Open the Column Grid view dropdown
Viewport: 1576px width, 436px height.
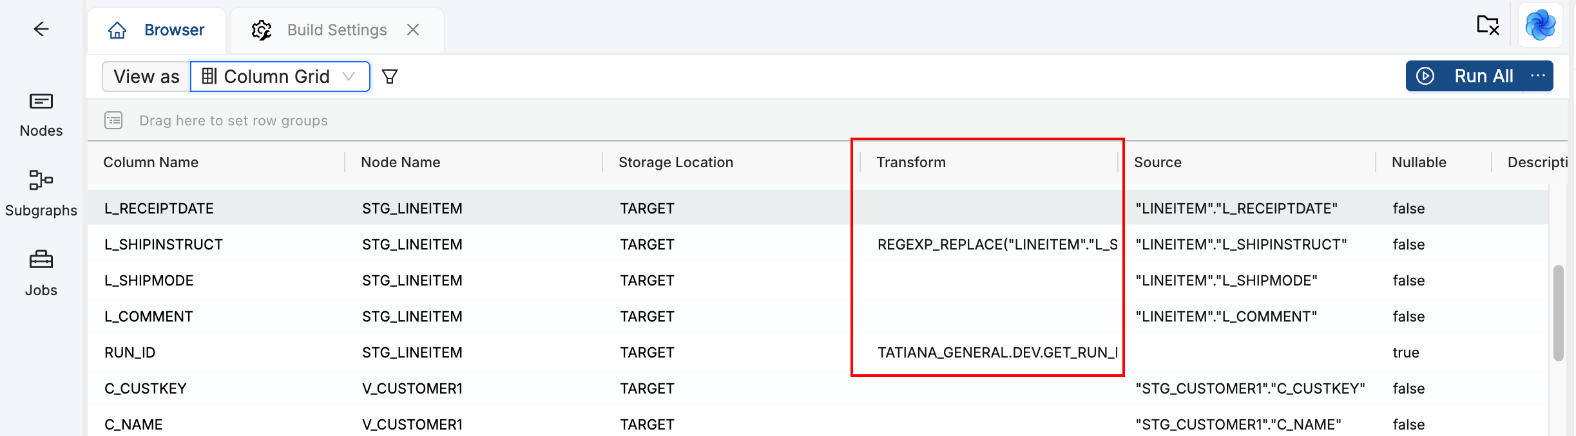[x=280, y=76]
